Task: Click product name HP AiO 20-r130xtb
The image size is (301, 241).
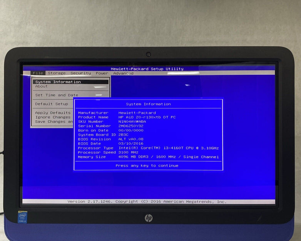Action: click(147, 117)
